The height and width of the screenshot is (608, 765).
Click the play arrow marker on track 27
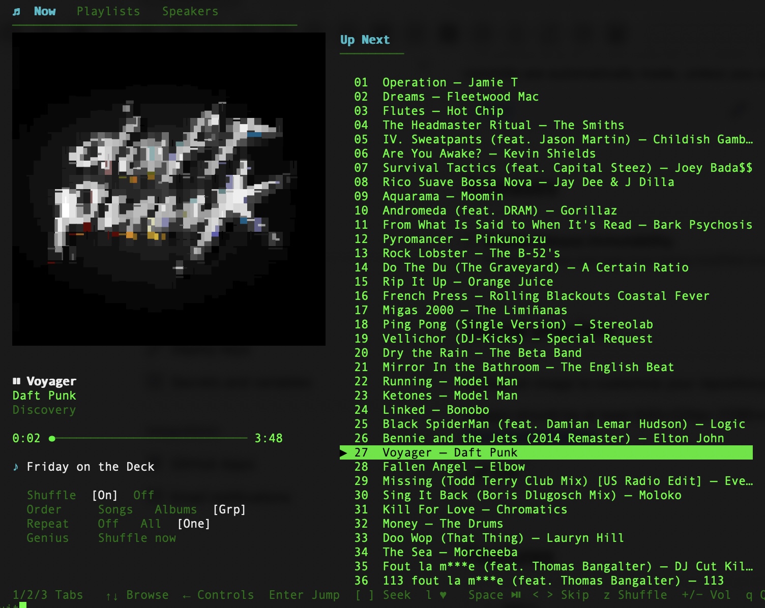343,452
